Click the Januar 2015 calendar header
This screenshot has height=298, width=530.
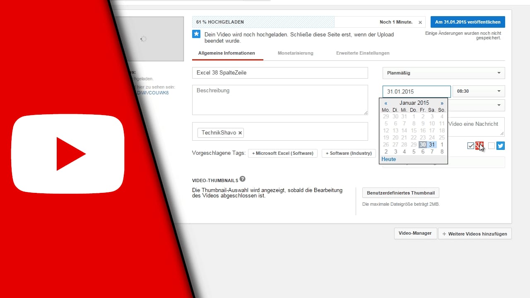tap(414, 103)
